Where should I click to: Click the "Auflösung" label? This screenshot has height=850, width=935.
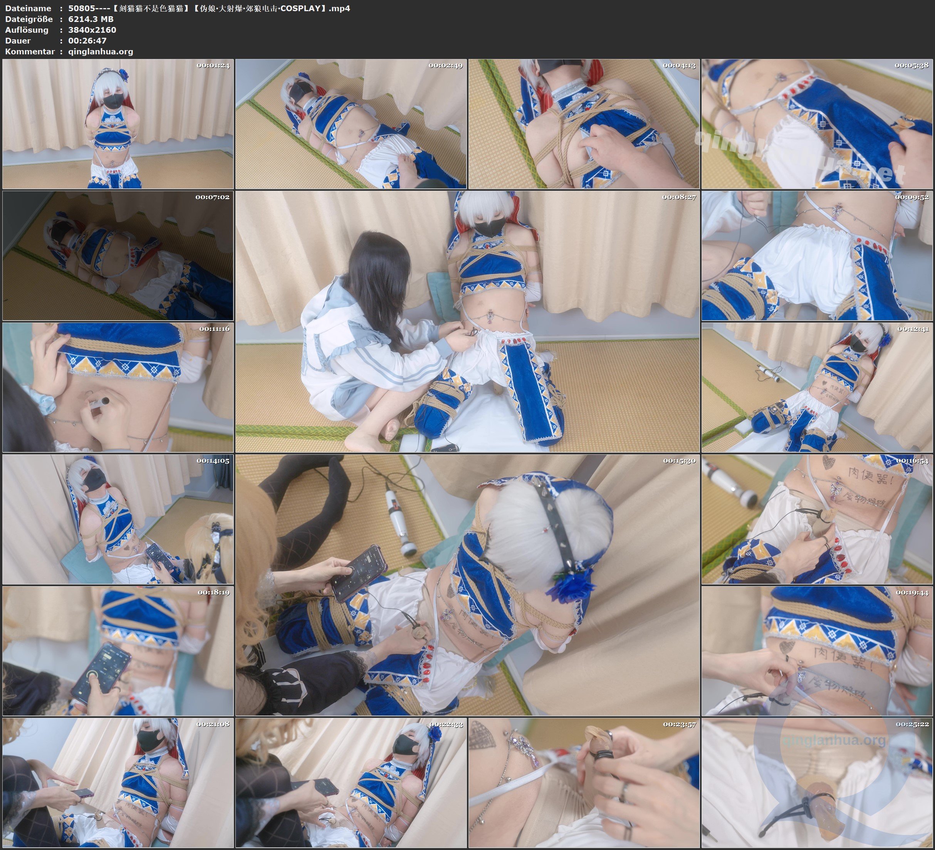[27, 30]
